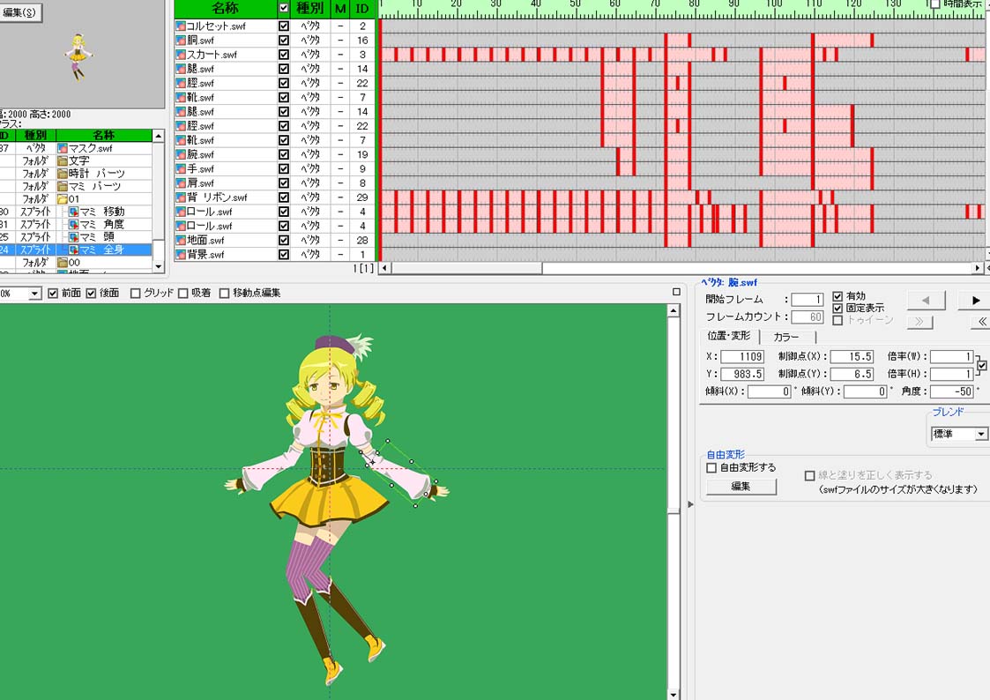This screenshot has height=700, width=990.
Task: Sort by 名称 column header in timeline
Action: click(x=226, y=8)
